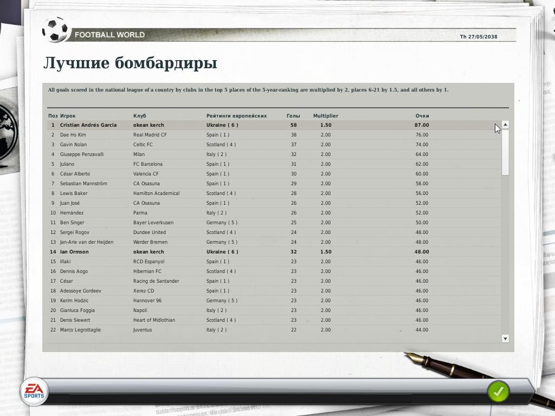The image size is (555, 416).
Task: Click the 76.00 points value
Action: tap(422, 135)
